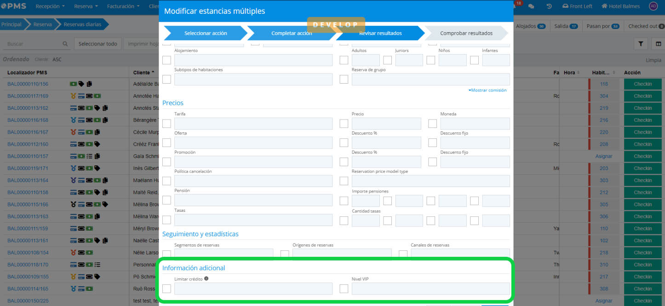Click the price tag icon for BAL00000110/156
This screenshot has height=306, width=665.
click(81, 84)
